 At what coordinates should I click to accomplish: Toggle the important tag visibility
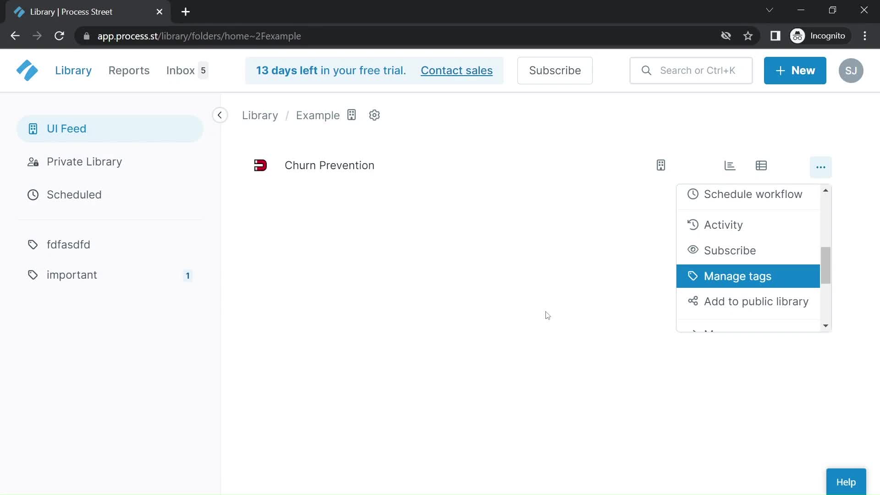(72, 275)
